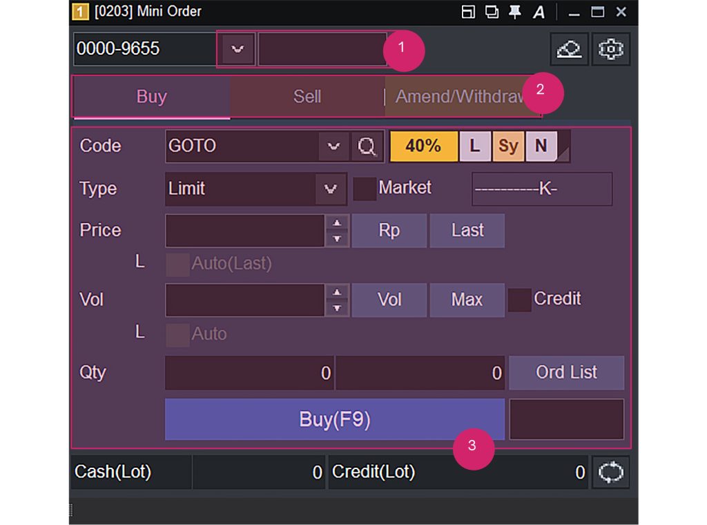Click the Cash(Lot) value
707x525 pixels.
(x=259, y=472)
